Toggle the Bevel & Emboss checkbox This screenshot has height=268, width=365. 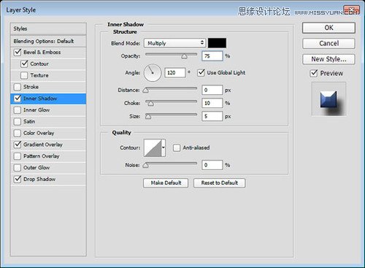18,52
